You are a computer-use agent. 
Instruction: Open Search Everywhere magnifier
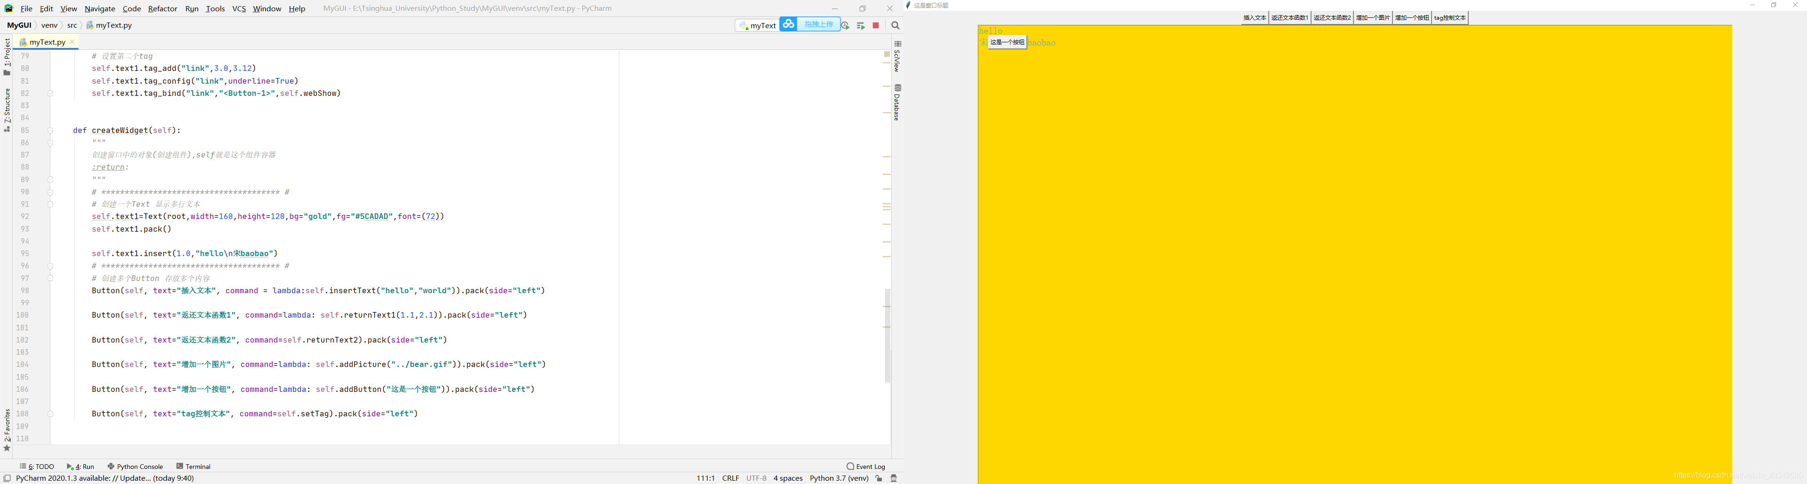tap(895, 26)
